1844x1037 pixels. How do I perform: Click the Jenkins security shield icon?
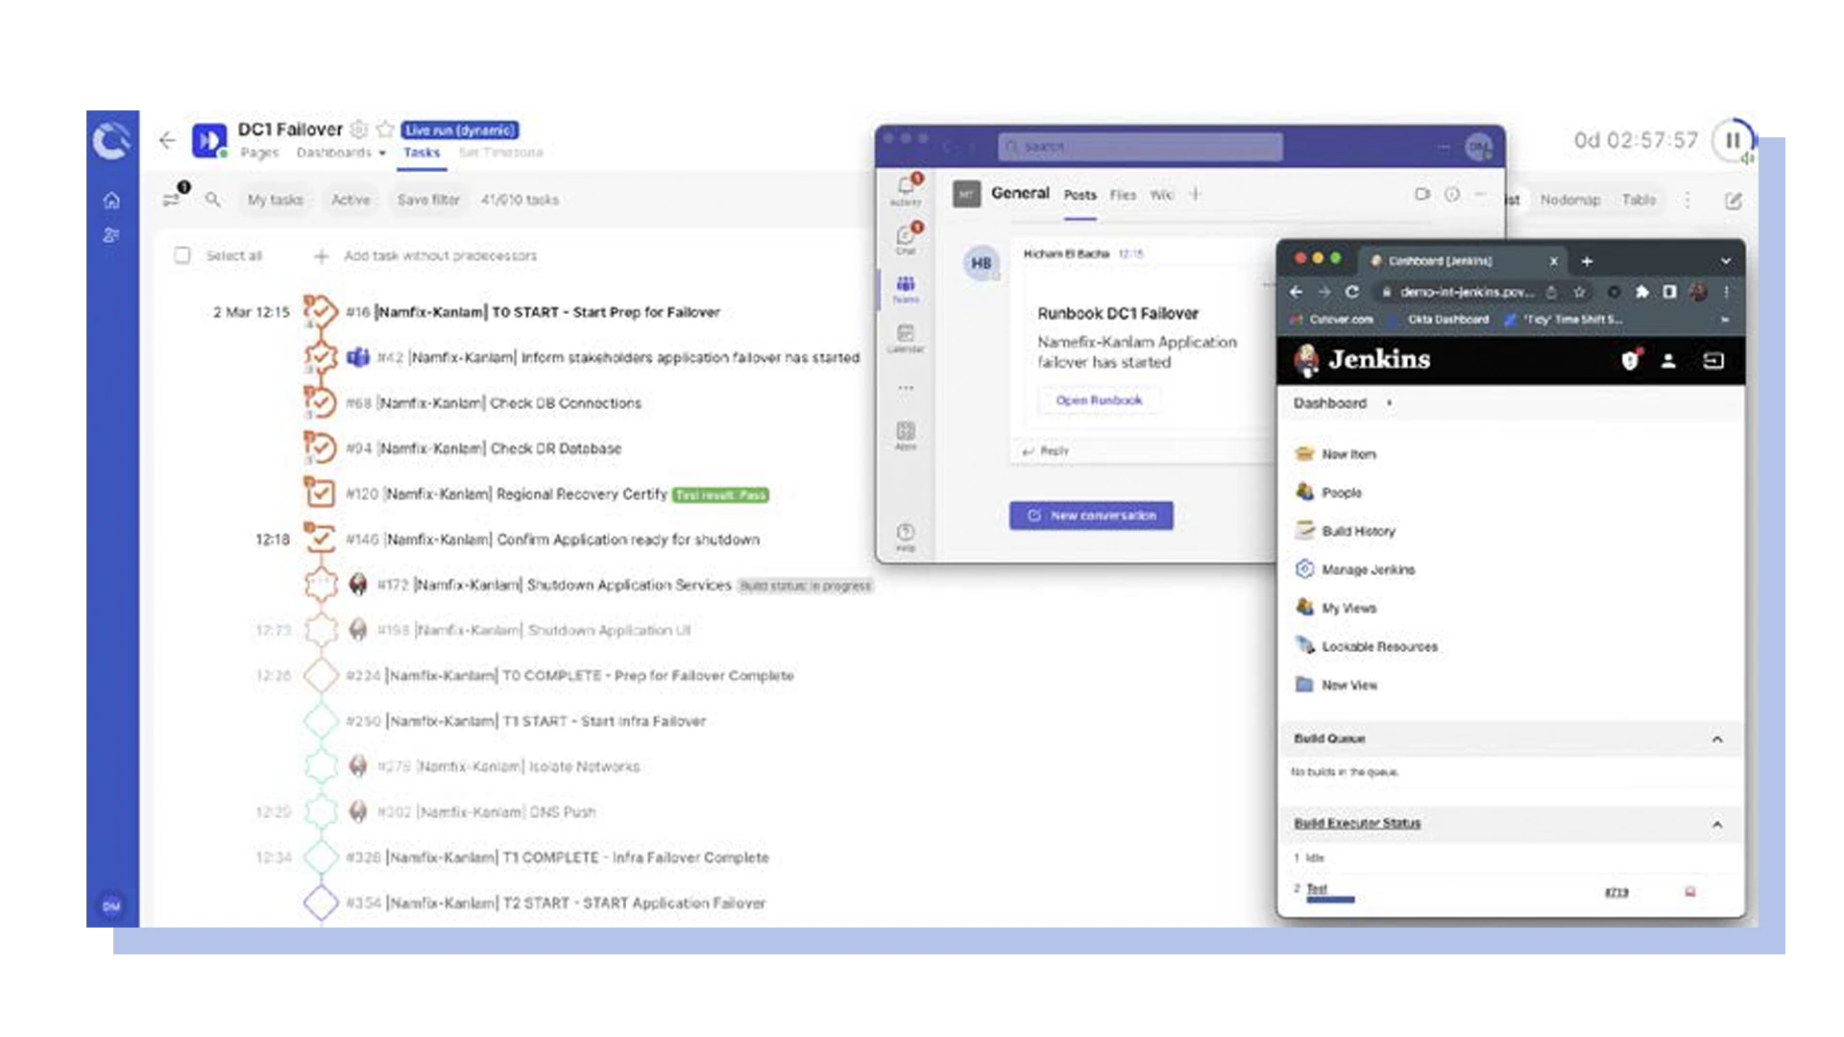tap(1629, 360)
